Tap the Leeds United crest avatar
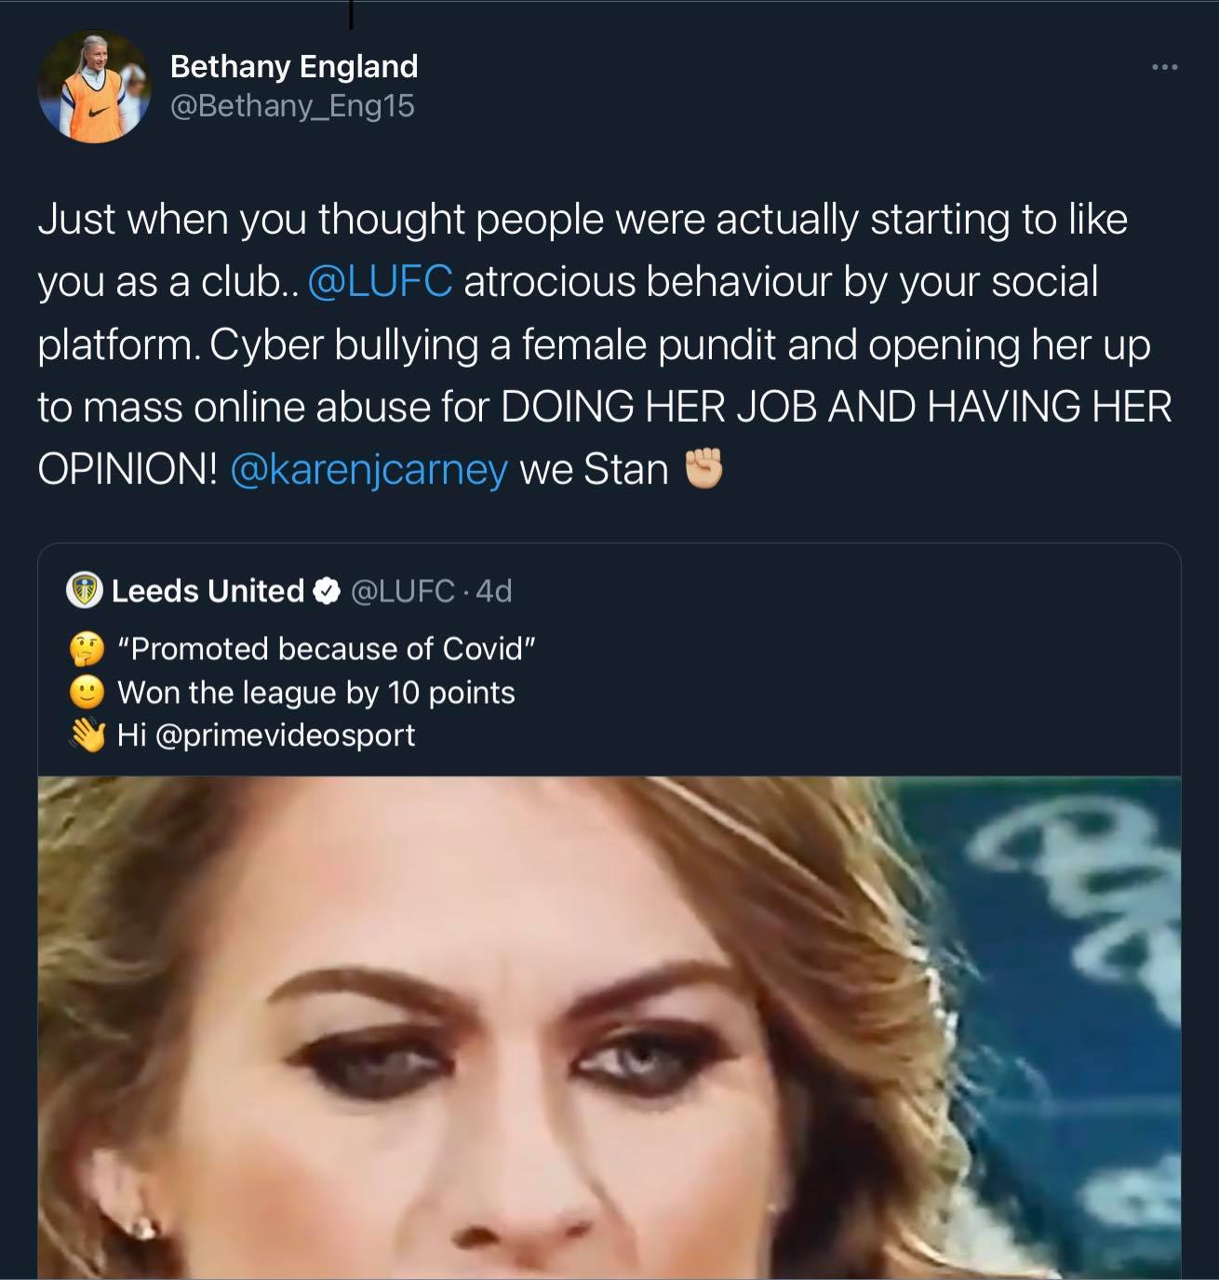This screenshot has height=1280, width=1219. click(85, 591)
